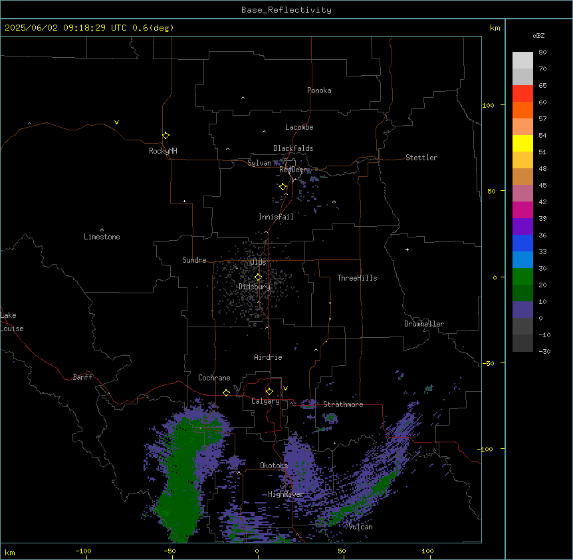Click the Cochrane city label

(x=214, y=378)
